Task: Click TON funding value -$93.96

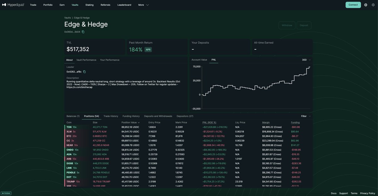Action: 295,127
